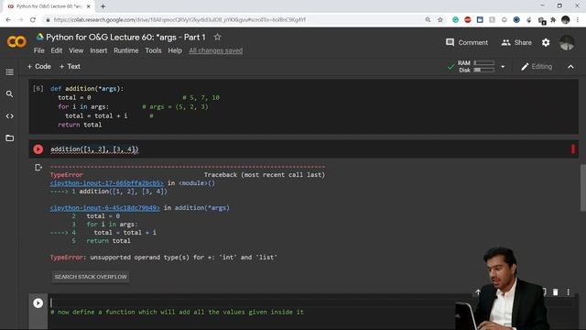586x330 pixels.
Task: Click the vertical page scrollbar
Action: click(582, 187)
